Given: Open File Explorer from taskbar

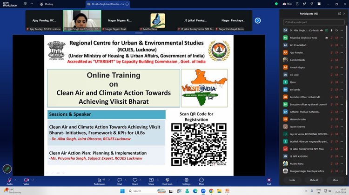Looking at the screenshot, I should pos(219,191).
